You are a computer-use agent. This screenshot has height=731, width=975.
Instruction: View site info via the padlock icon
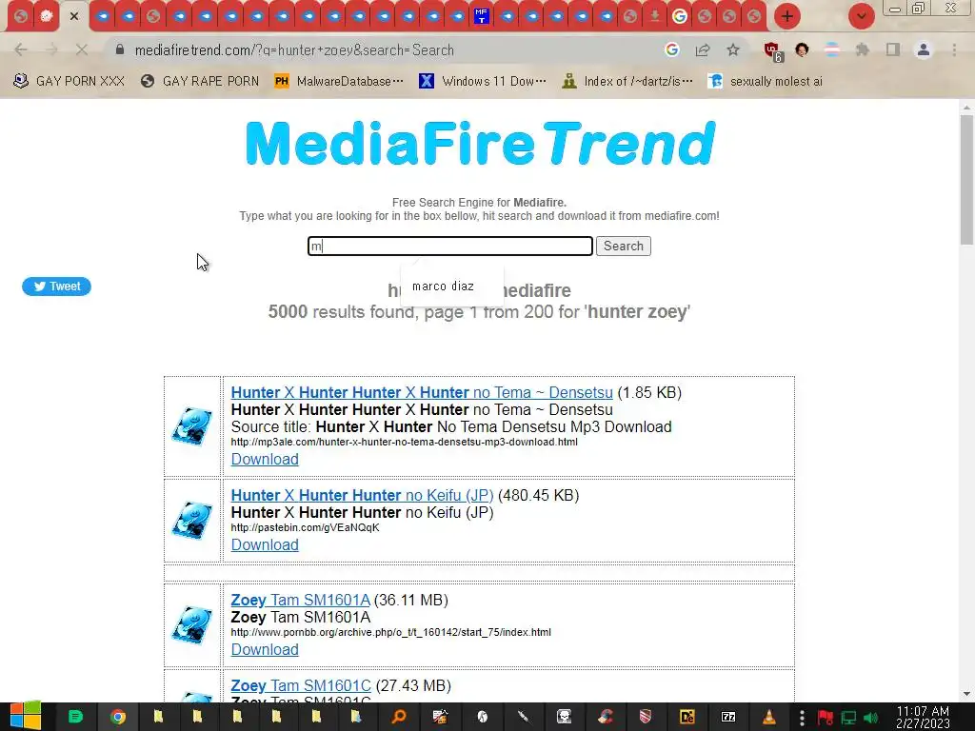click(120, 49)
